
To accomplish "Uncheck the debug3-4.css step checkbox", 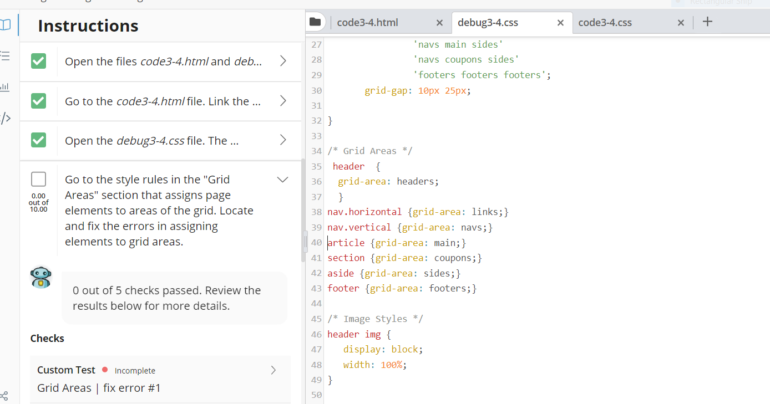I will 38,140.
